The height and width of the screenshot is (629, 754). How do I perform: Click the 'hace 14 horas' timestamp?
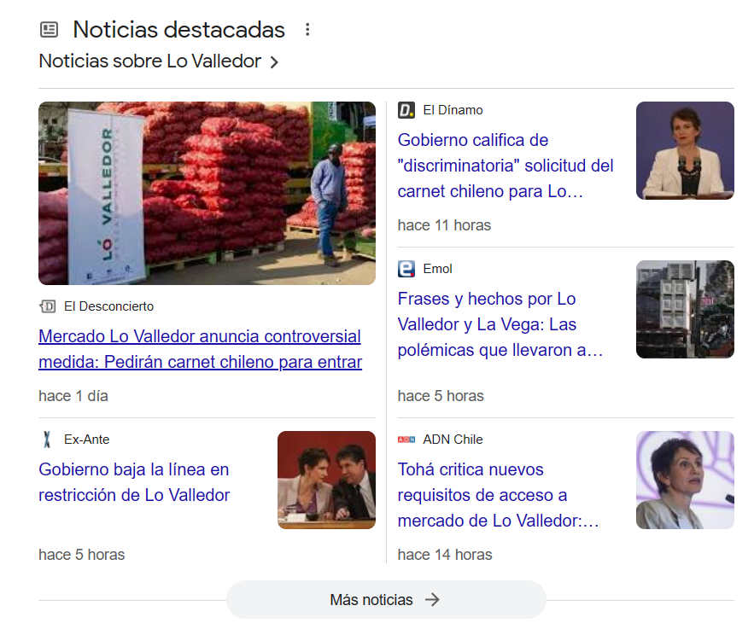(445, 555)
